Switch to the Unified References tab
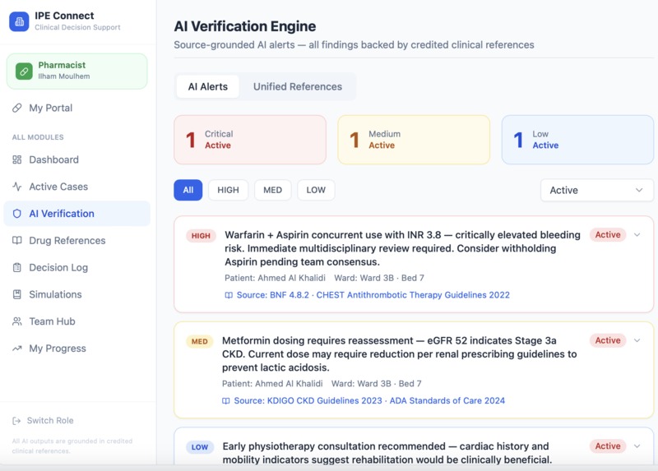658x471 pixels. 298,86
